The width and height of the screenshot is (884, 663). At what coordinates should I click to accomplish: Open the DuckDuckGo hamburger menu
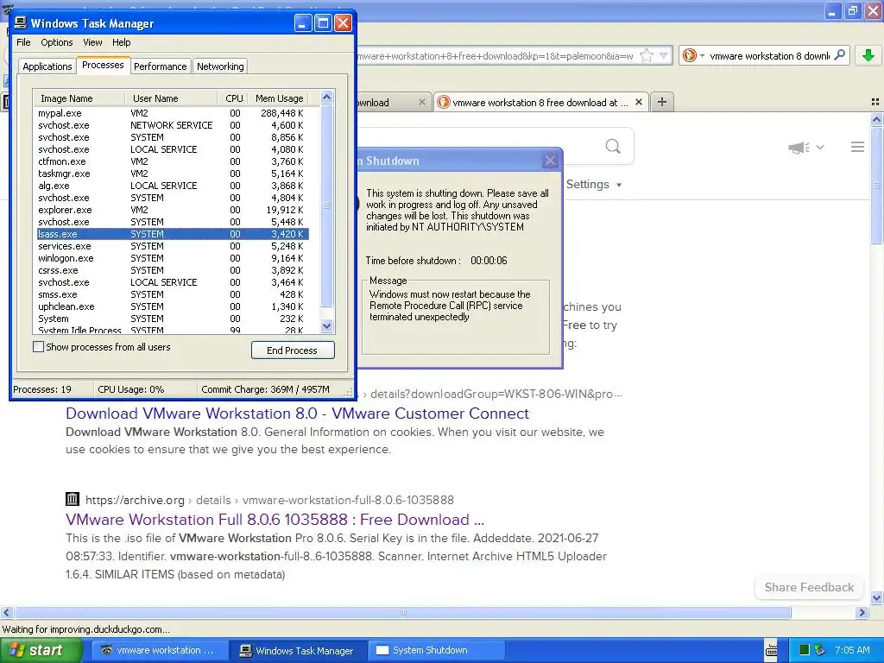click(x=857, y=147)
